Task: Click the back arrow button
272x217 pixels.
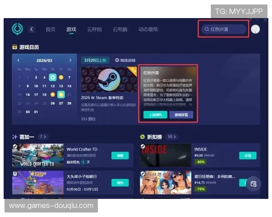Action: click(32, 29)
